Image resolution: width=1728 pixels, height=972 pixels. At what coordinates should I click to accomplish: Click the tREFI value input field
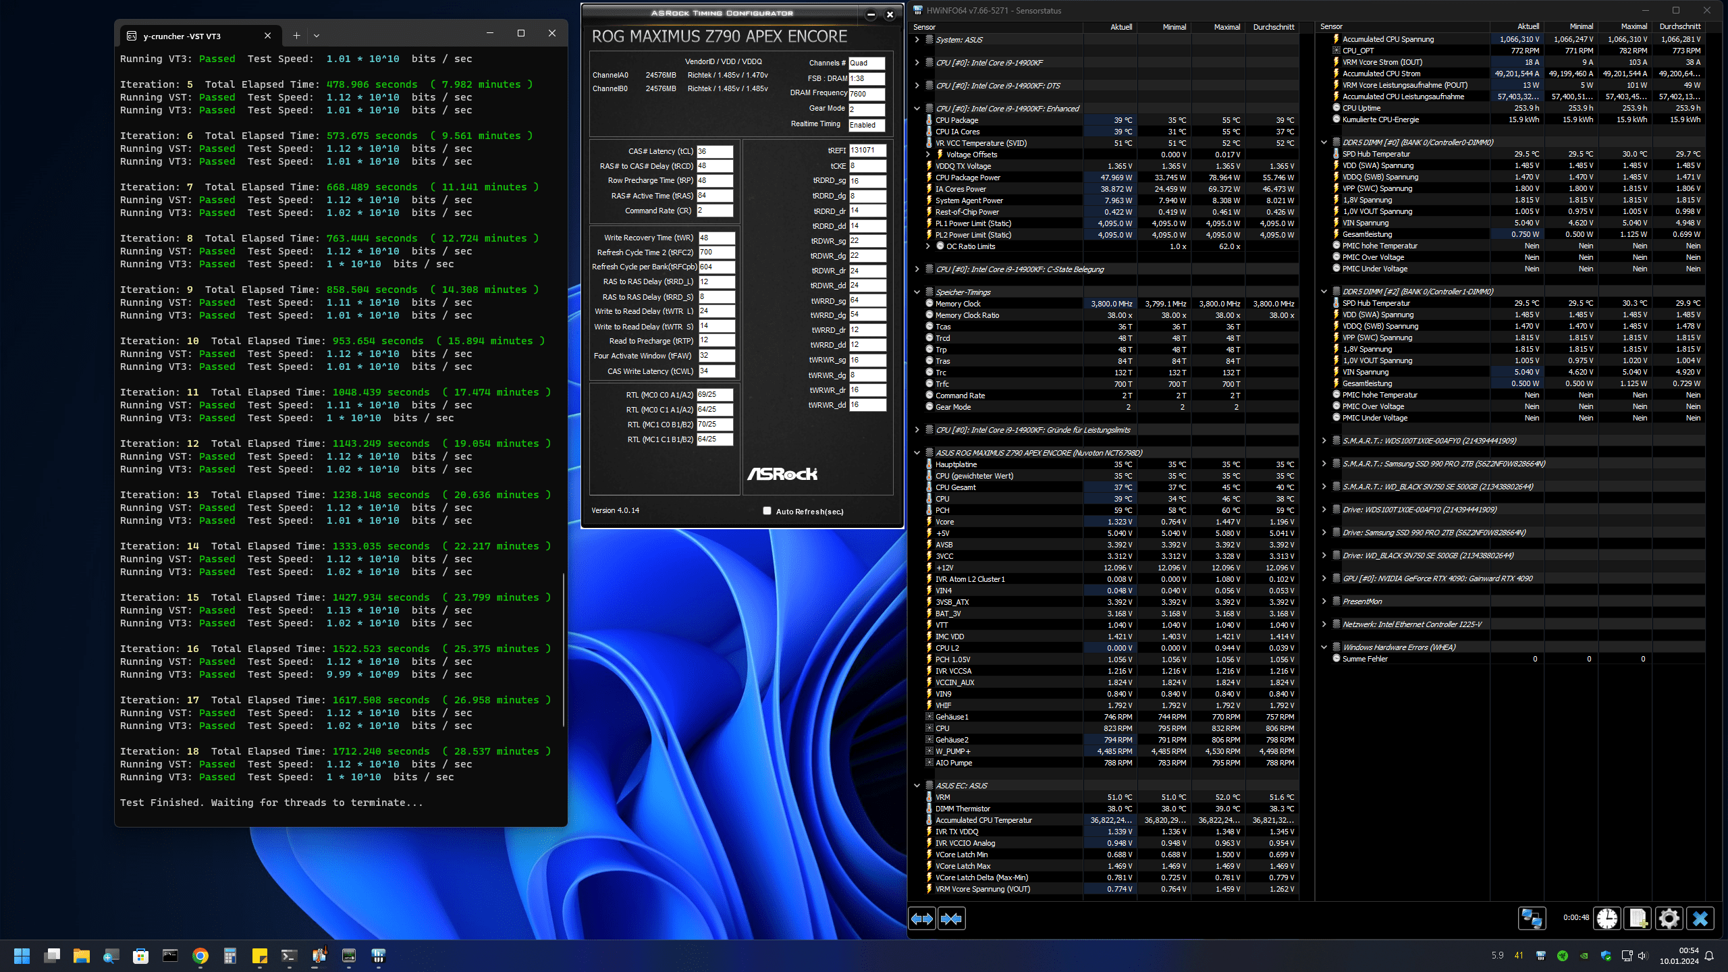[x=867, y=151]
